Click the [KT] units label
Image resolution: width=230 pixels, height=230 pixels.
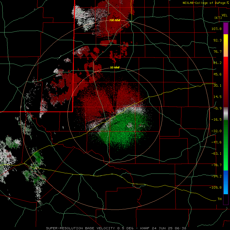pyautogui.click(x=218, y=18)
